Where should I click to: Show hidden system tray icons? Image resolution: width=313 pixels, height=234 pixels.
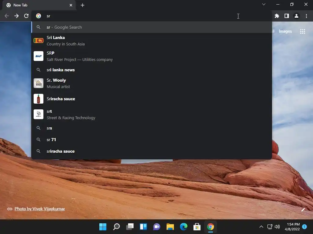tap(261, 227)
